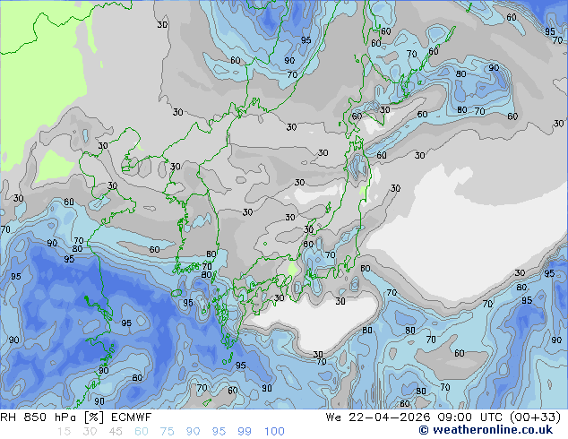Click legend value 60 in the scale

tap(142, 432)
